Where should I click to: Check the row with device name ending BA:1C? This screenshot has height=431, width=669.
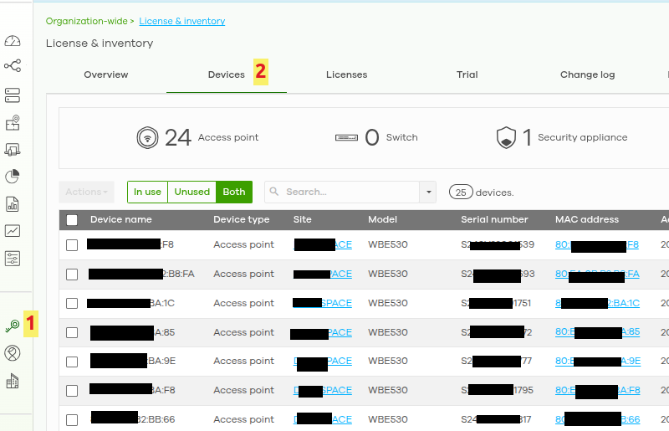tap(72, 303)
